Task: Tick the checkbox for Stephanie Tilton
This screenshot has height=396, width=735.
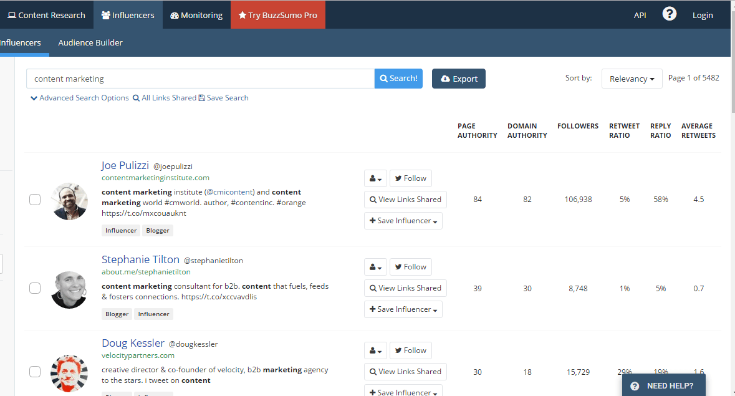Action: click(x=35, y=287)
